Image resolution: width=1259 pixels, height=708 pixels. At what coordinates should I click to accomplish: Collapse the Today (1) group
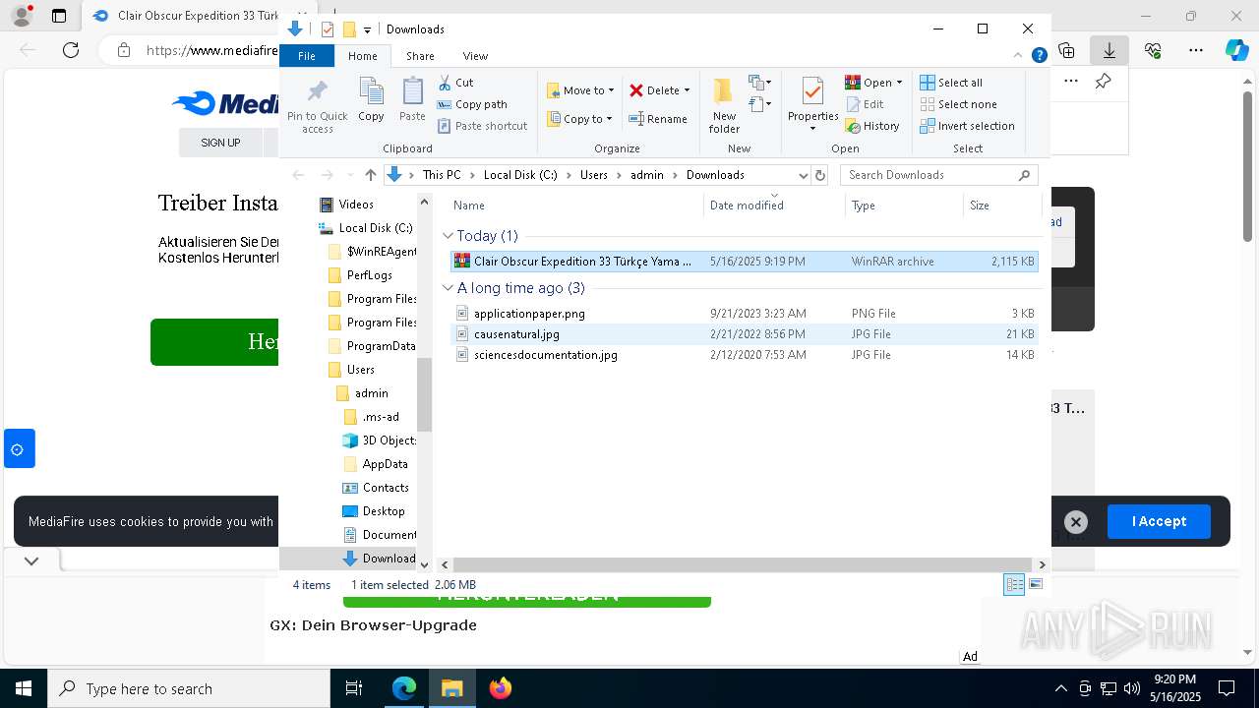(448, 236)
